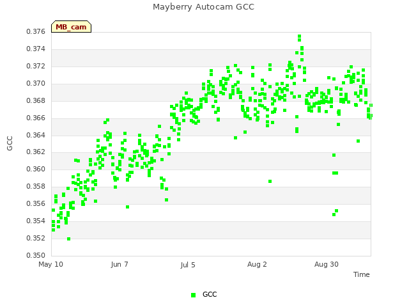Click the Aug 2 x-axis label

coord(257,264)
